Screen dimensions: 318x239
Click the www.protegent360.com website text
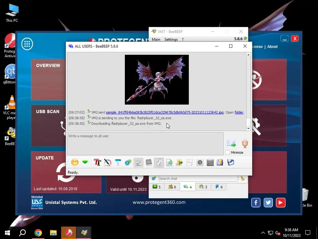coord(159,202)
